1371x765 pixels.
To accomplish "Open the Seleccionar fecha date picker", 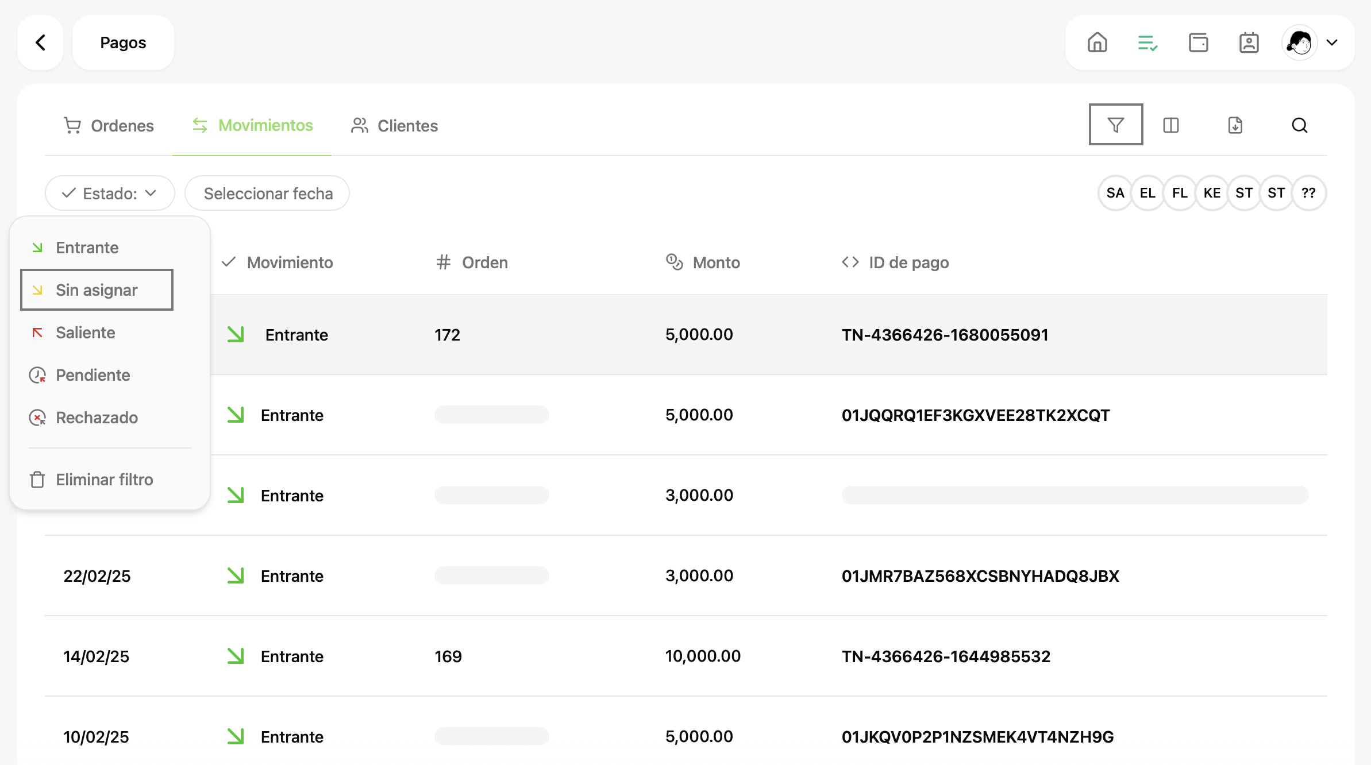I will pyautogui.click(x=267, y=194).
